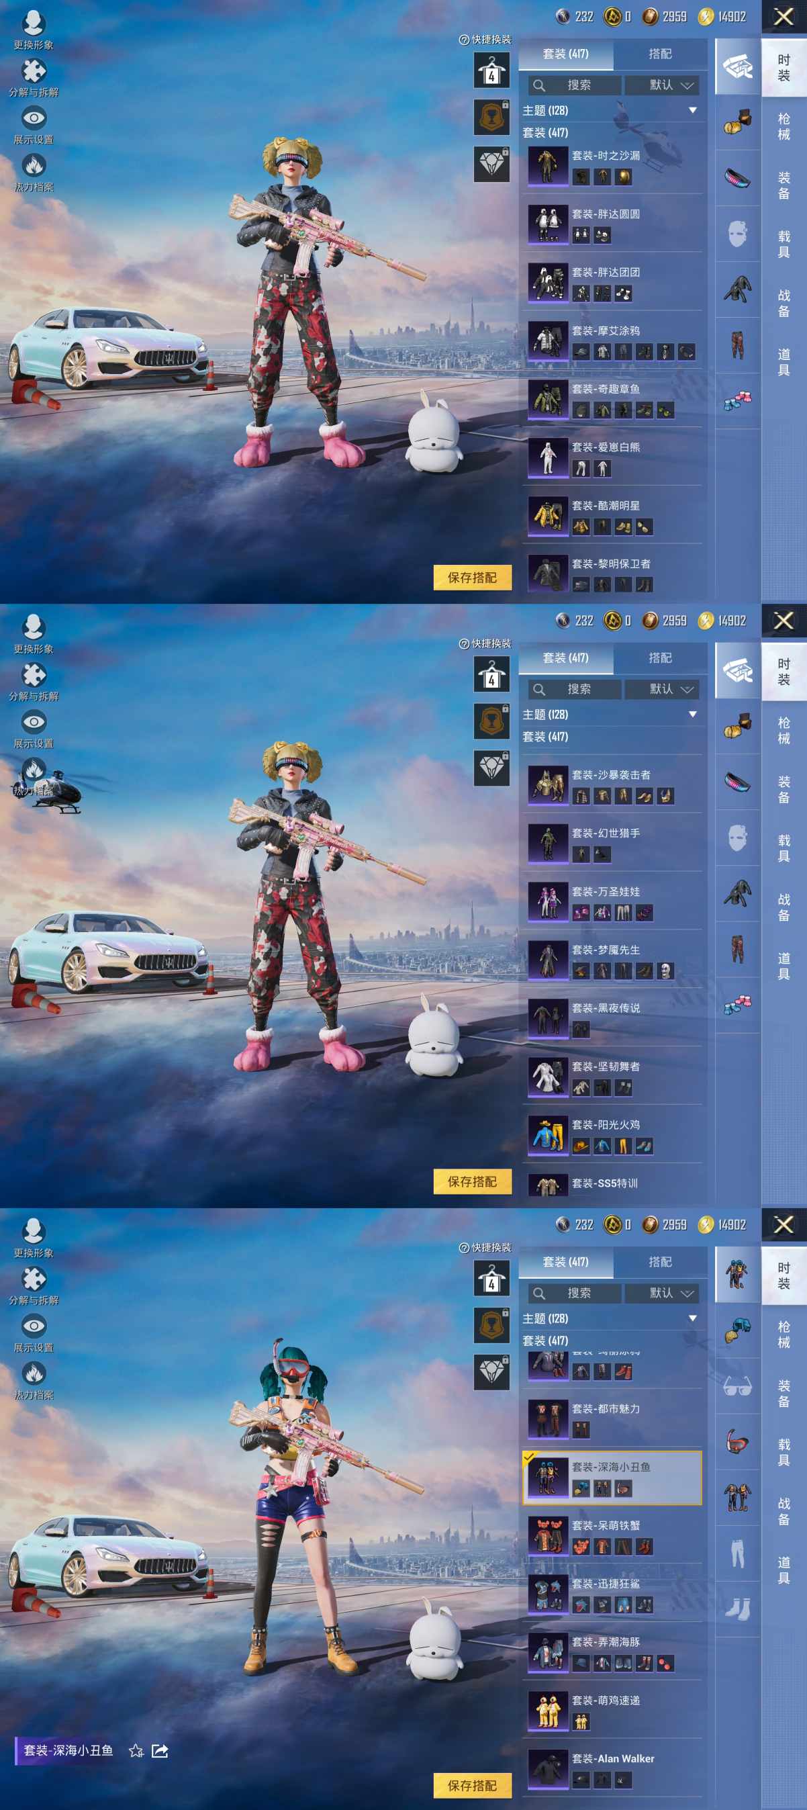This screenshot has height=1810, width=807.
Task: Switch to 搭配 tab above 时之沙漏 list
Action: click(659, 54)
